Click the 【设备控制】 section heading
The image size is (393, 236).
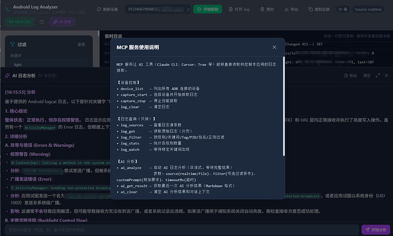coord(129,82)
